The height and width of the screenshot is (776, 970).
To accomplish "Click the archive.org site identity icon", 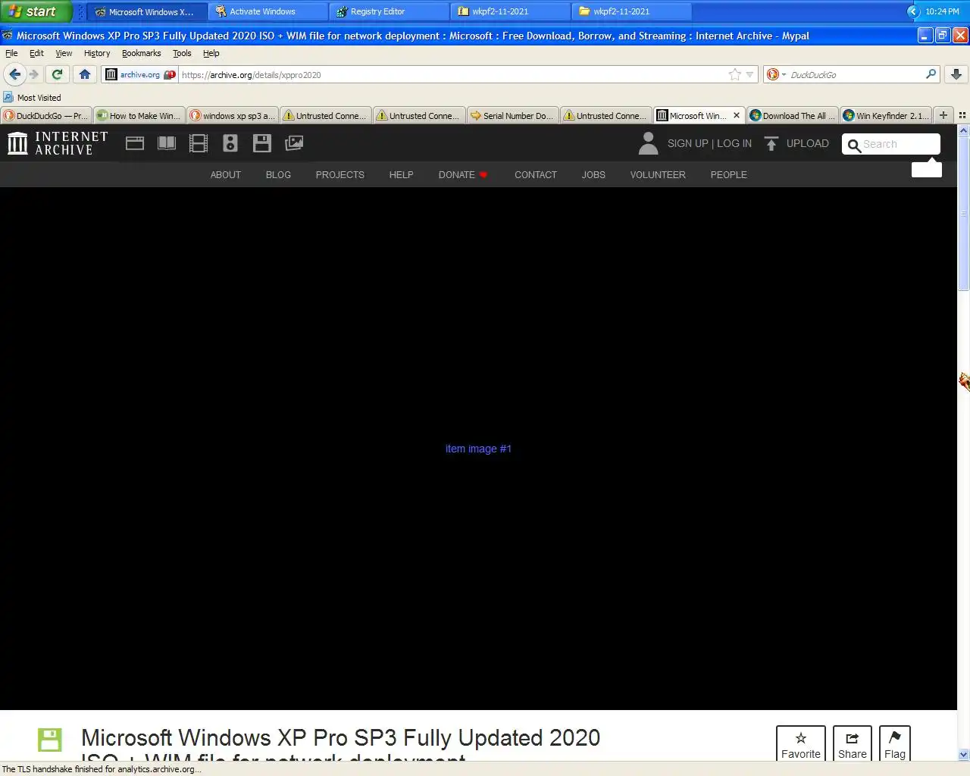I will [140, 74].
